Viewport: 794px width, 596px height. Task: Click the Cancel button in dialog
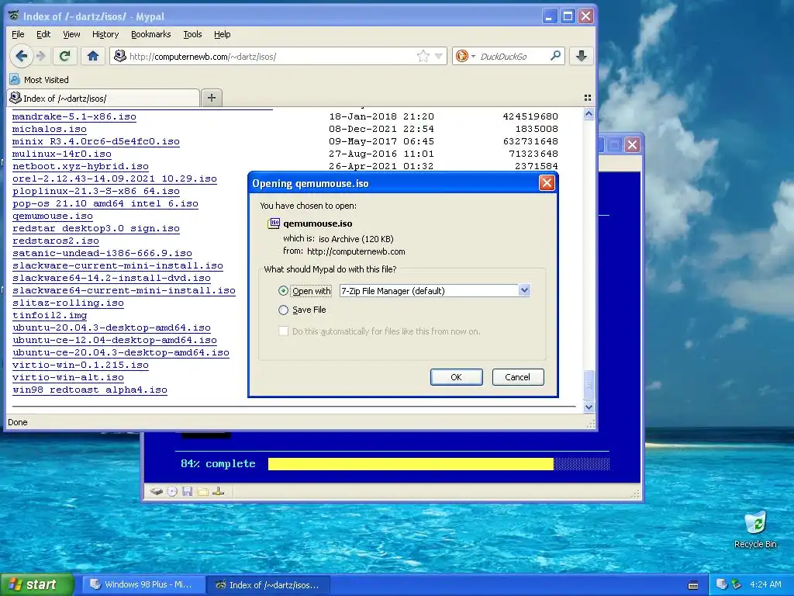pos(517,377)
